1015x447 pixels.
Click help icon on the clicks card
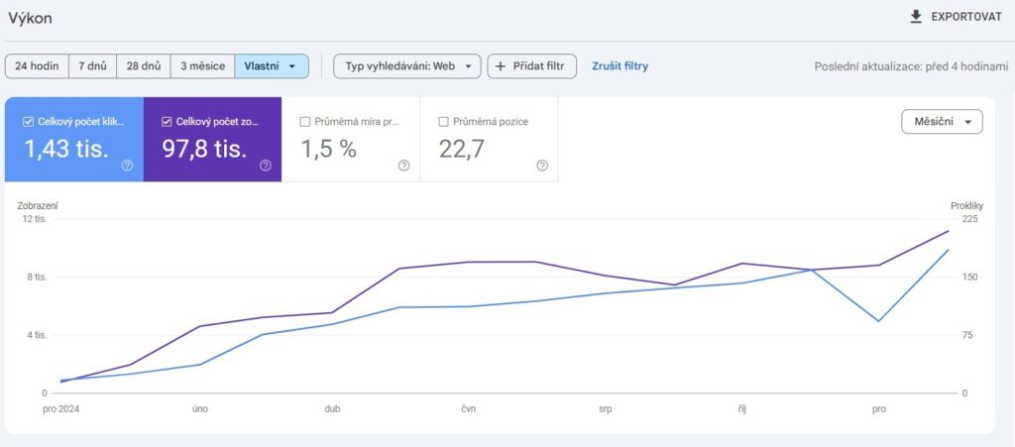click(x=127, y=166)
